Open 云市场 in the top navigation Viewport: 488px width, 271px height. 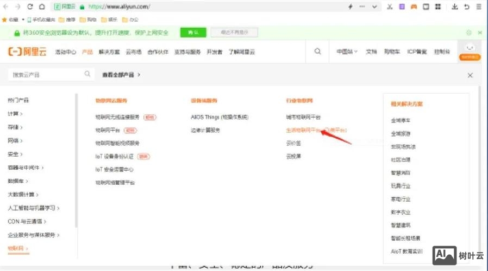coord(134,52)
